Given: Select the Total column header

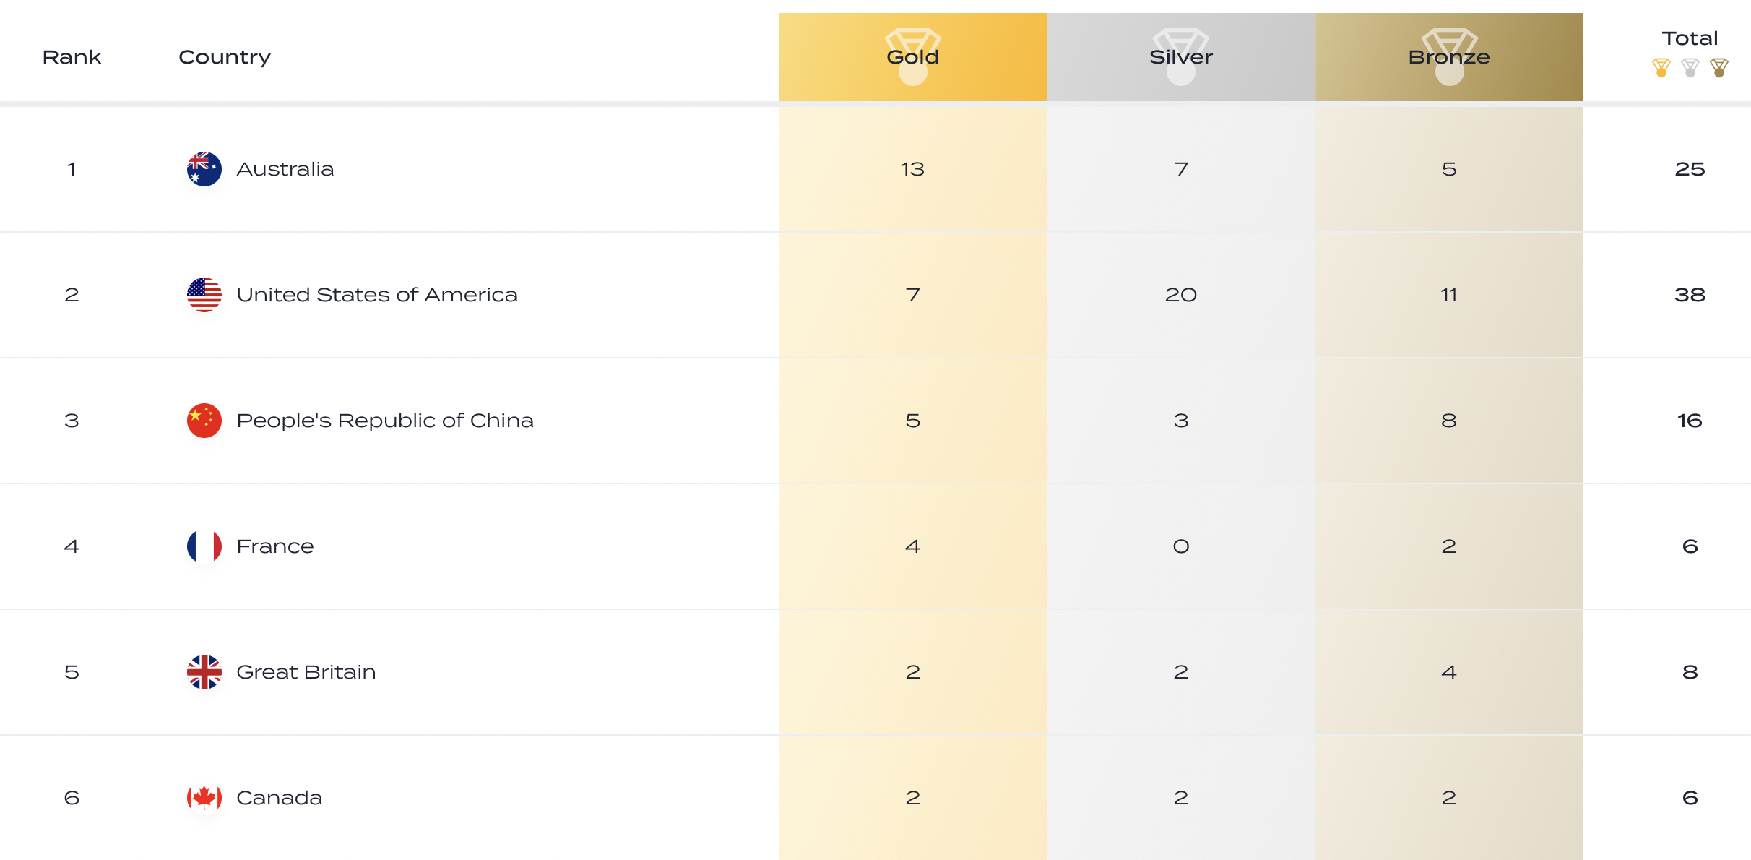Looking at the screenshot, I should point(1690,38).
